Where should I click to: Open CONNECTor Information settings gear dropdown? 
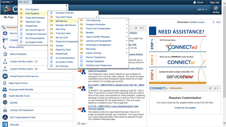point(216,88)
